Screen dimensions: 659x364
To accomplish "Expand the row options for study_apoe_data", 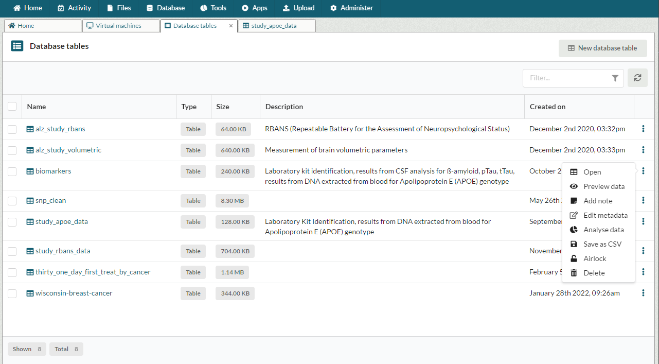I will (643, 221).
